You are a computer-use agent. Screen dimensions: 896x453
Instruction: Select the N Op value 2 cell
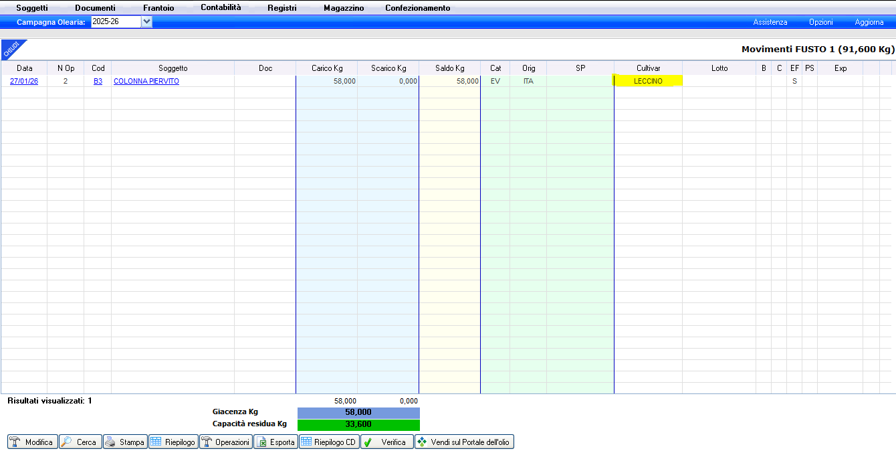pyautogui.click(x=66, y=81)
